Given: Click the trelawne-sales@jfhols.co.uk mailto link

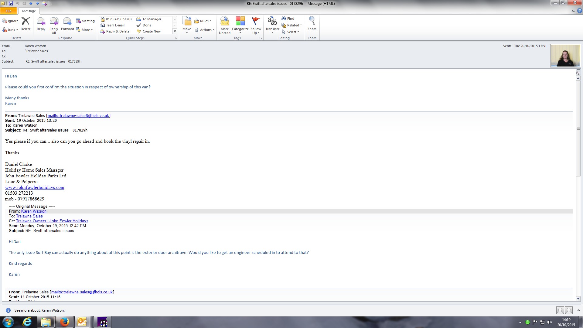Looking at the screenshot, I should click(78, 115).
